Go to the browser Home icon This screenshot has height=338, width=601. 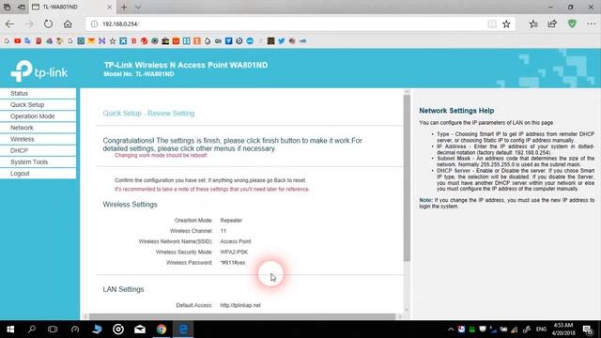tap(68, 23)
